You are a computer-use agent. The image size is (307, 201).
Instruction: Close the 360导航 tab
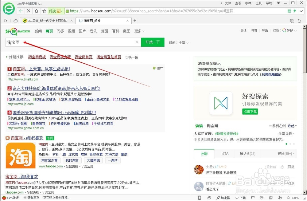tap(72, 21)
